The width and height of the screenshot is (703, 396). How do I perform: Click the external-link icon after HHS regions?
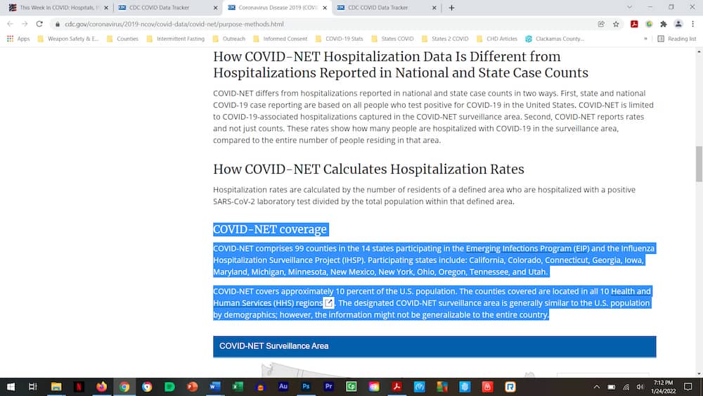click(328, 303)
